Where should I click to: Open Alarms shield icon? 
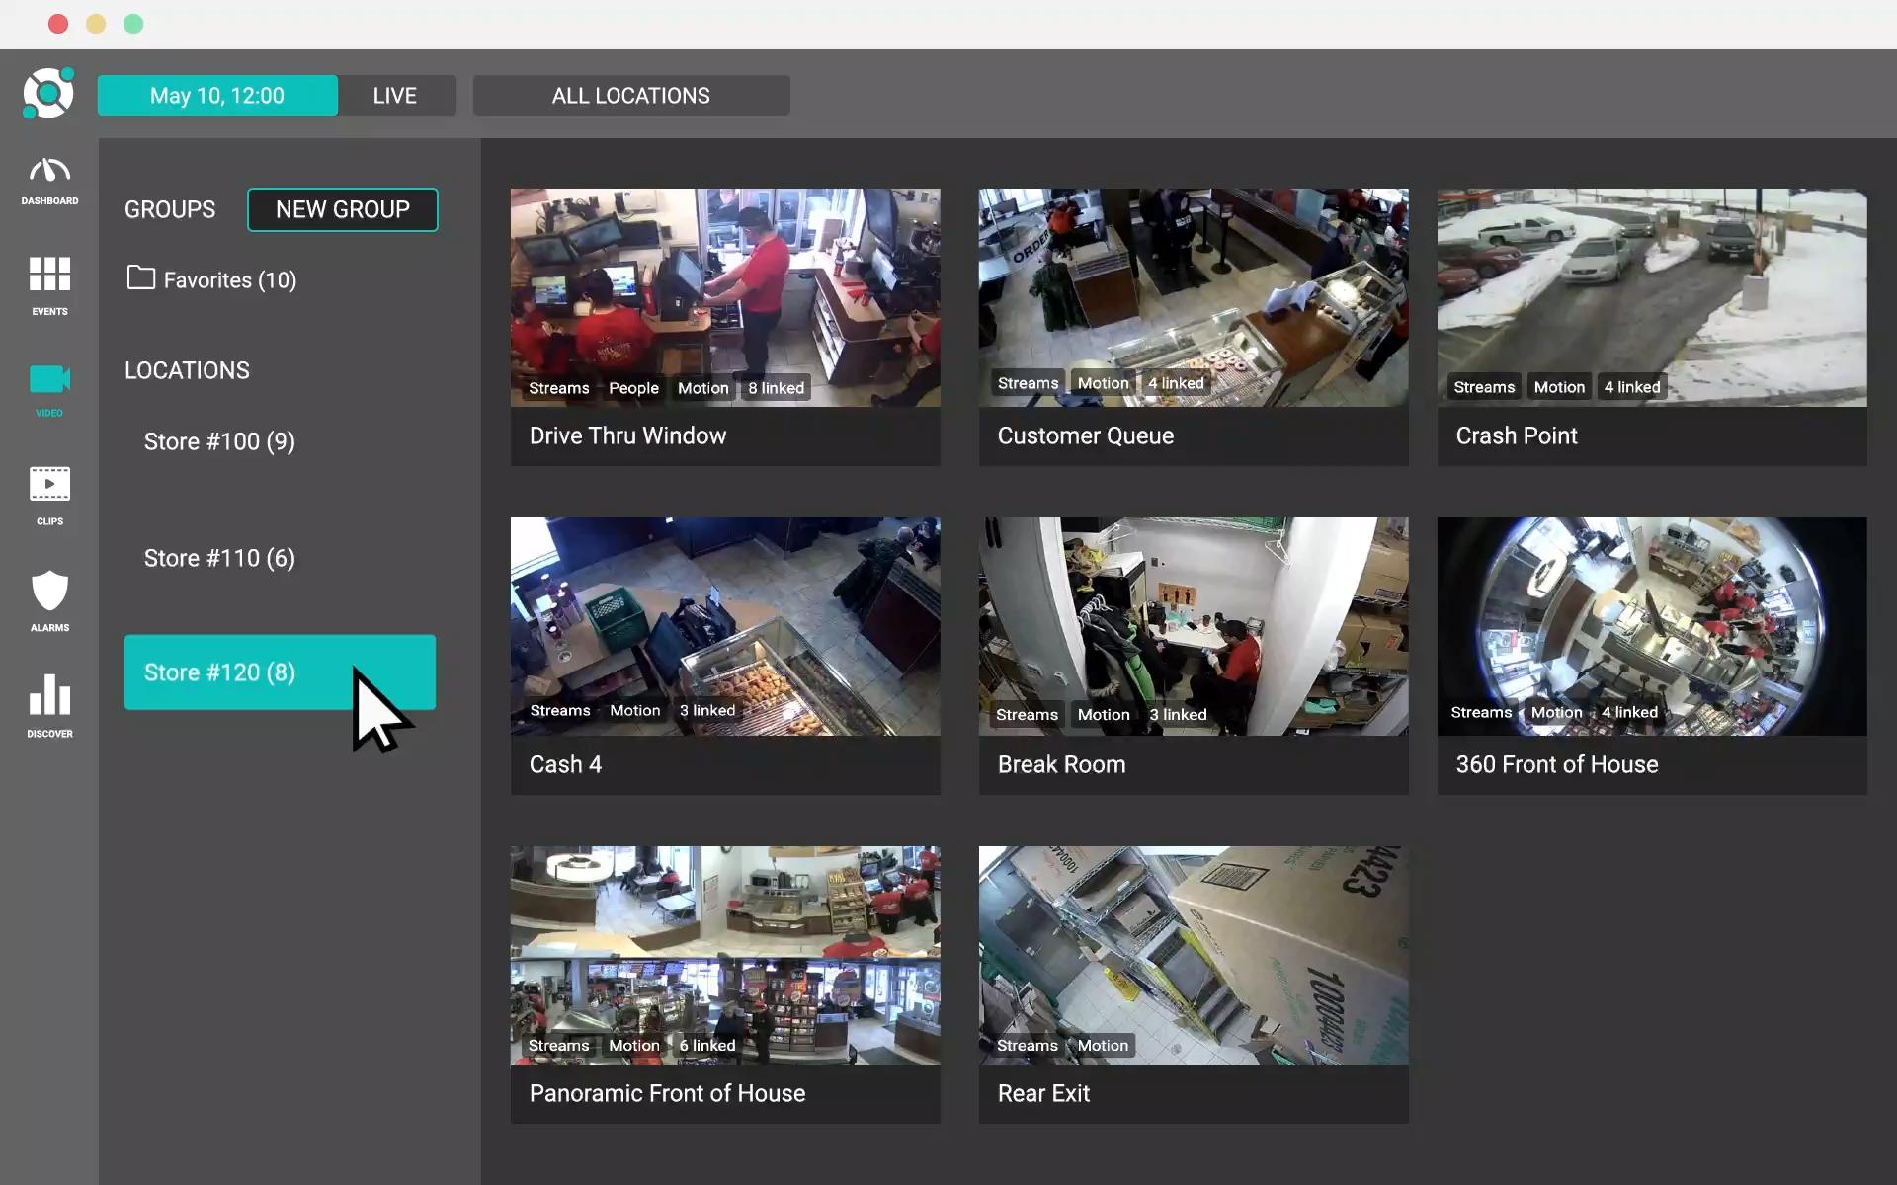[x=49, y=592]
